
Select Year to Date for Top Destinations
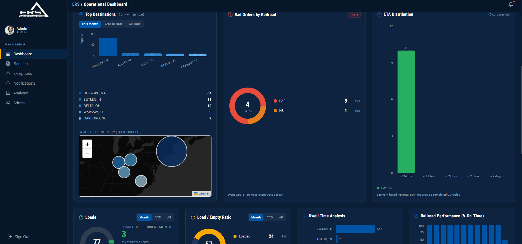pyautogui.click(x=113, y=24)
